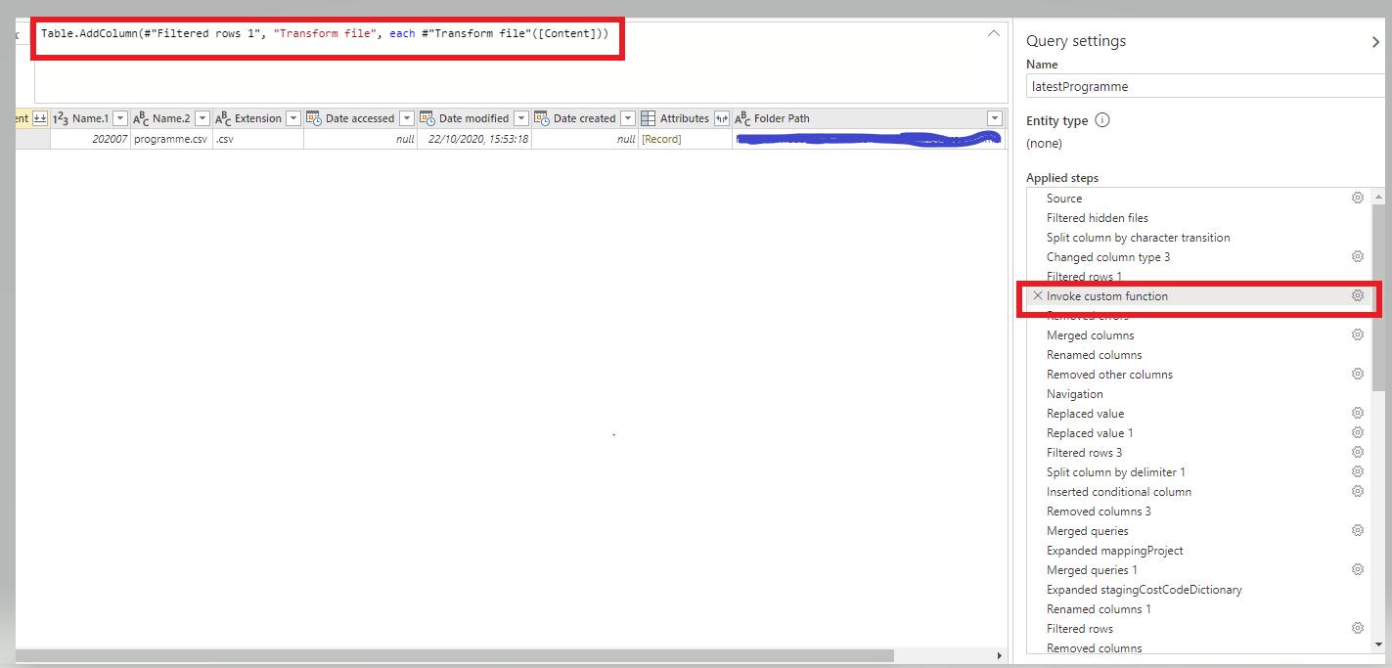Open the Date accessed filter dropdown
This screenshot has width=1392, height=668.
407,118
